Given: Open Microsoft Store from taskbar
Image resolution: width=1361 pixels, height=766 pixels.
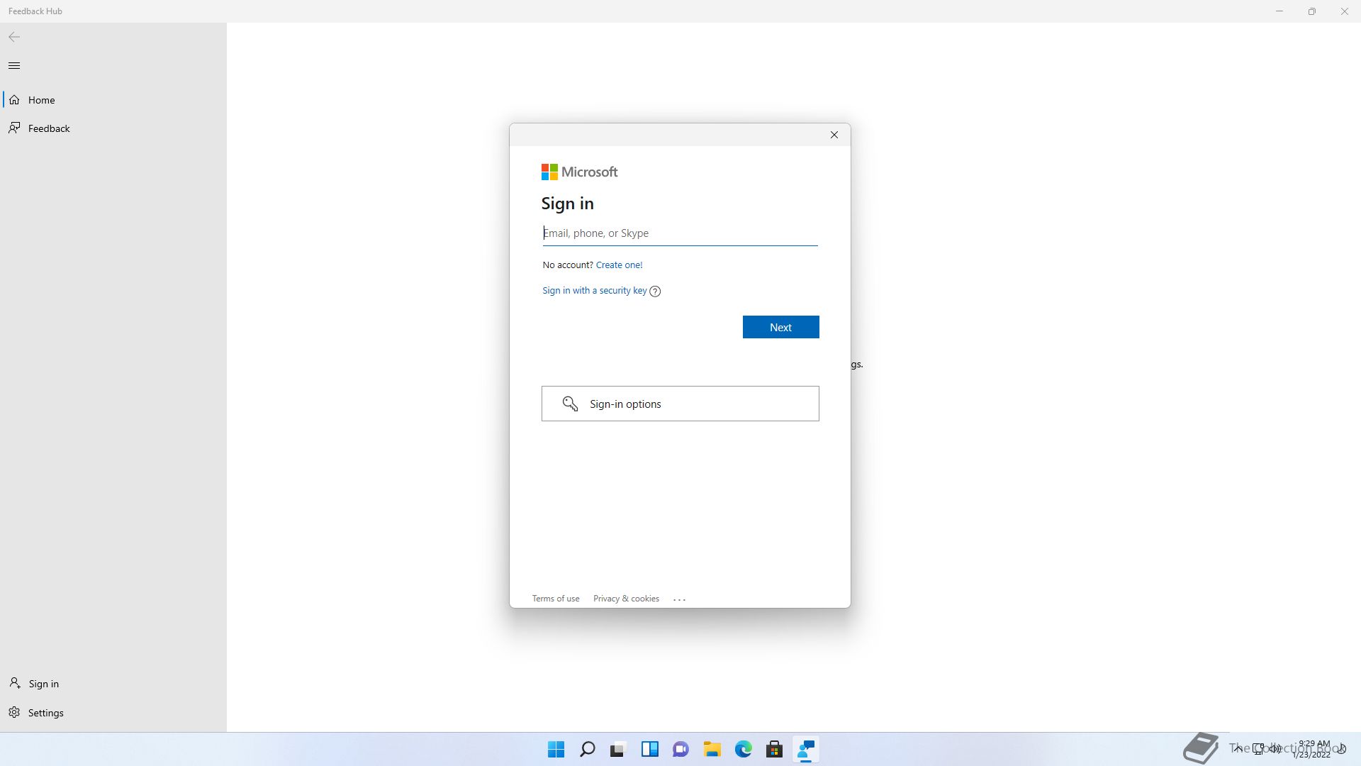Looking at the screenshot, I should [774, 749].
